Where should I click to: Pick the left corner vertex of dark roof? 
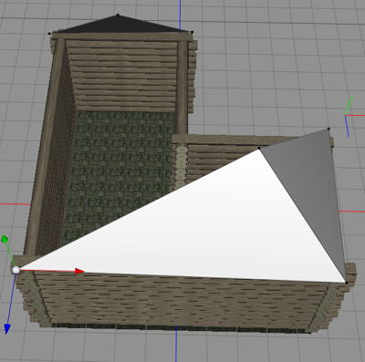point(49,34)
